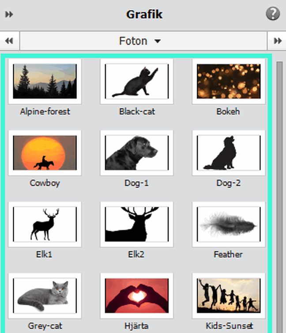The image size is (286, 333).
Task: Click the Dog-1 label text
Action: pyautogui.click(x=136, y=183)
